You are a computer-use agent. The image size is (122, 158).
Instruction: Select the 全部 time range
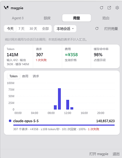tap(45, 29)
